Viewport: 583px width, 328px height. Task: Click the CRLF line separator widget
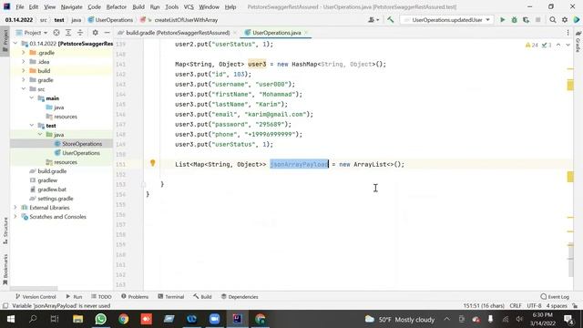(516, 306)
